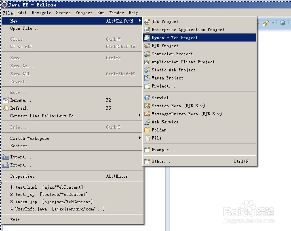The height and width of the screenshot is (231, 291).
Task: Open recent file 3 index.jsp
Action: click(x=72, y=202)
